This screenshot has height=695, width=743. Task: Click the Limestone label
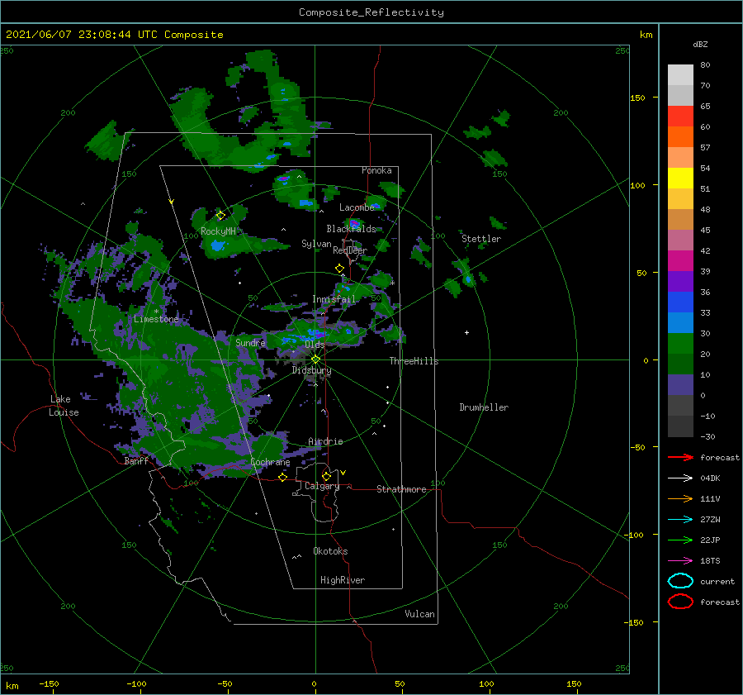[x=156, y=319]
